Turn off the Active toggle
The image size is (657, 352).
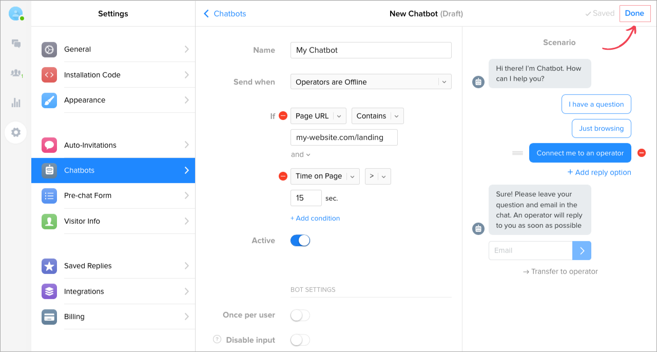pyautogui.click(x=300, y=241)
